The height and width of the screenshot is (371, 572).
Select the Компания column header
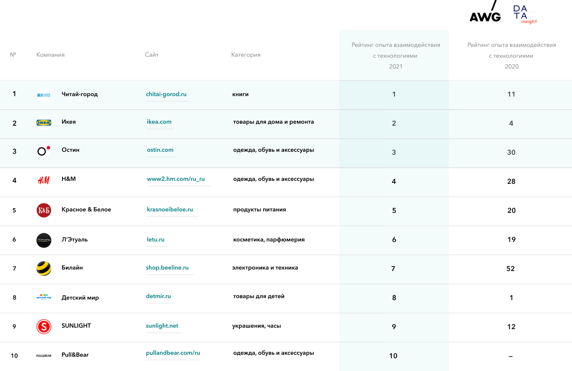coord(50,55)
